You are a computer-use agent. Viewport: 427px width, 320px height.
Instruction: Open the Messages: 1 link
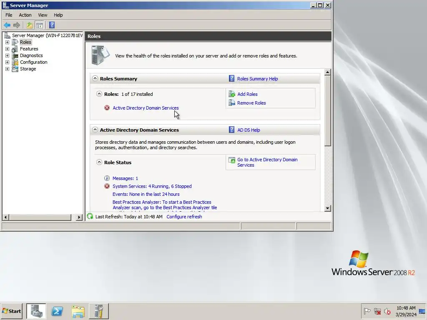click(125, 178)
